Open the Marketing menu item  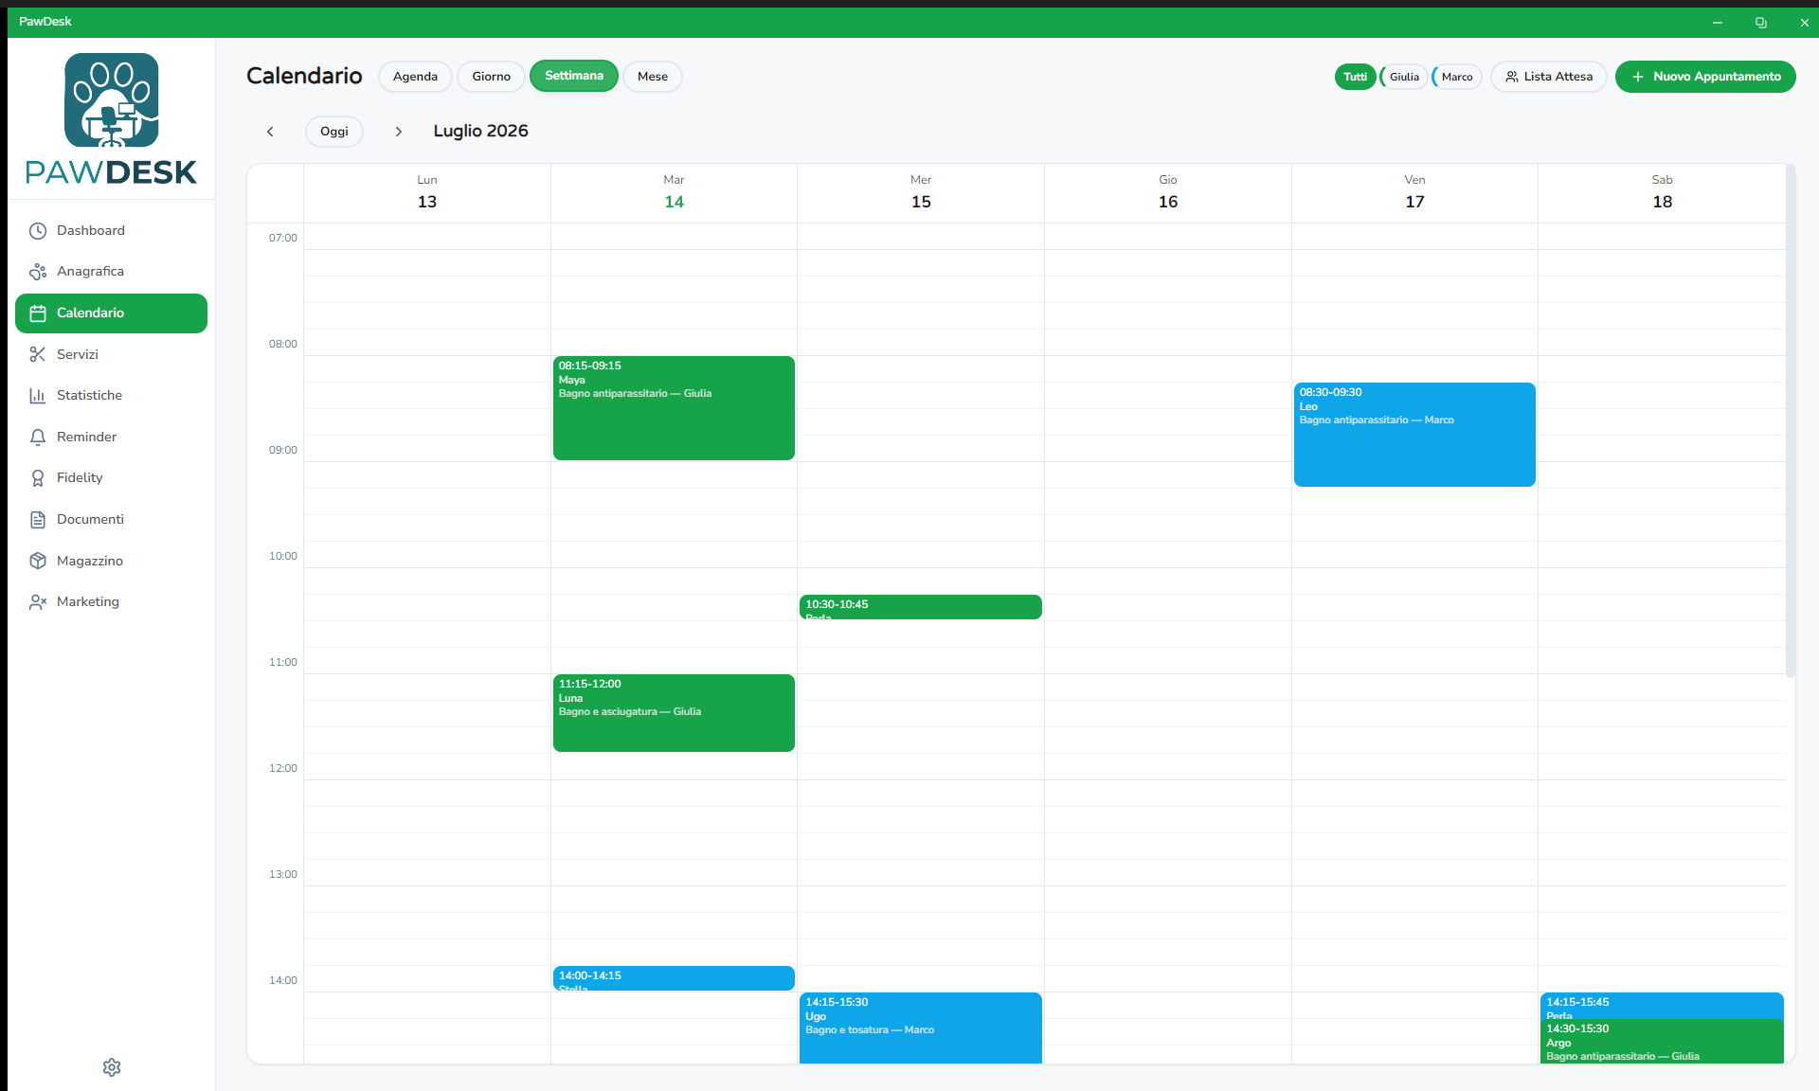click(112, 602)
